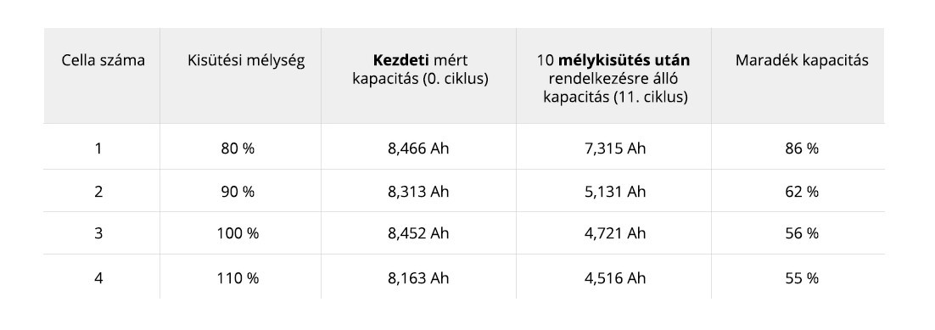Click the 8,313 Ah cell

point(418,192)
